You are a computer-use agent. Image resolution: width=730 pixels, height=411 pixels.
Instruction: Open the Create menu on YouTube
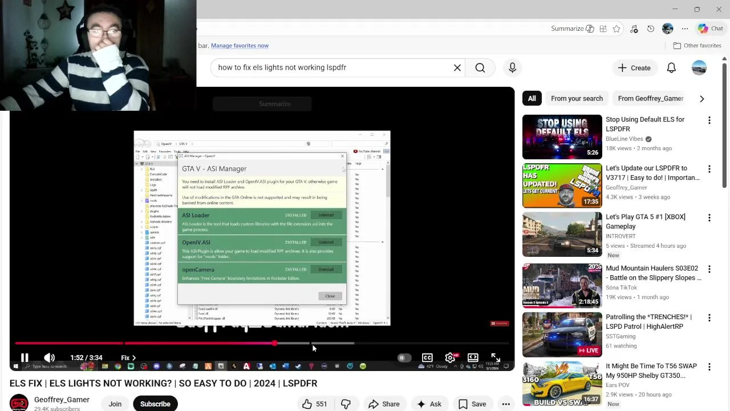(634, 68)
